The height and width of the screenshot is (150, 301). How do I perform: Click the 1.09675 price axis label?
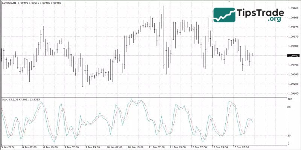(293, 37)
